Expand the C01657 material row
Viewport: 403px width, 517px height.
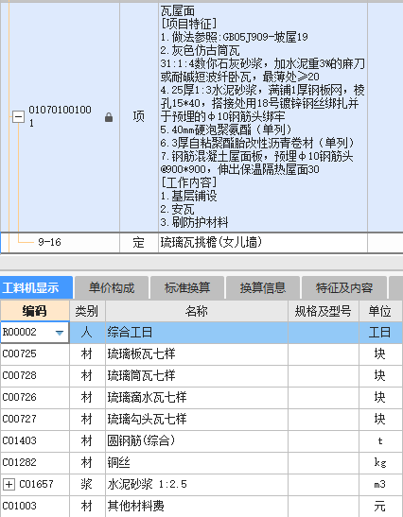(9, 484)
